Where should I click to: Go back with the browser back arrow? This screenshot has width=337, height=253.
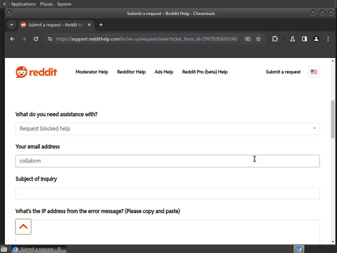pos(12,39)
